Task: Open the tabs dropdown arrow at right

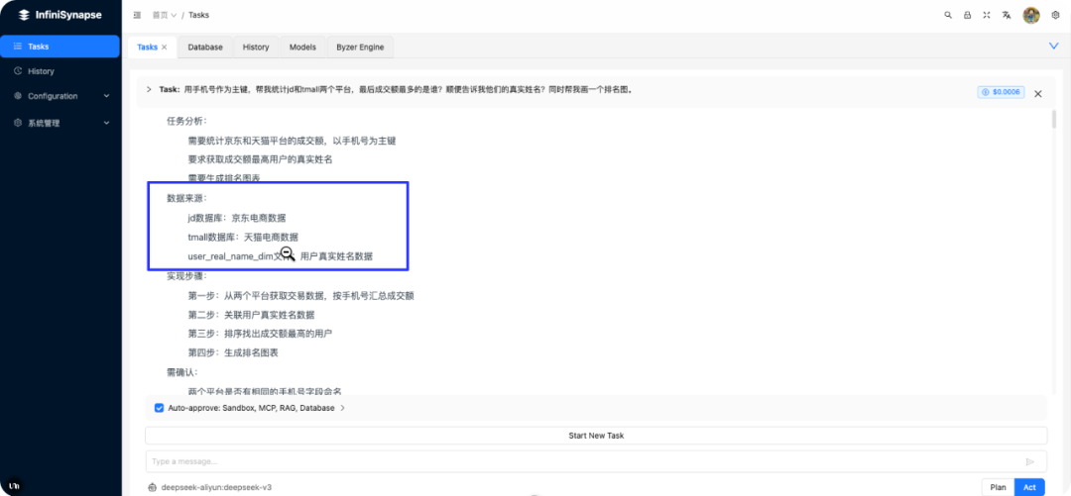Action: coord(1053,46)
